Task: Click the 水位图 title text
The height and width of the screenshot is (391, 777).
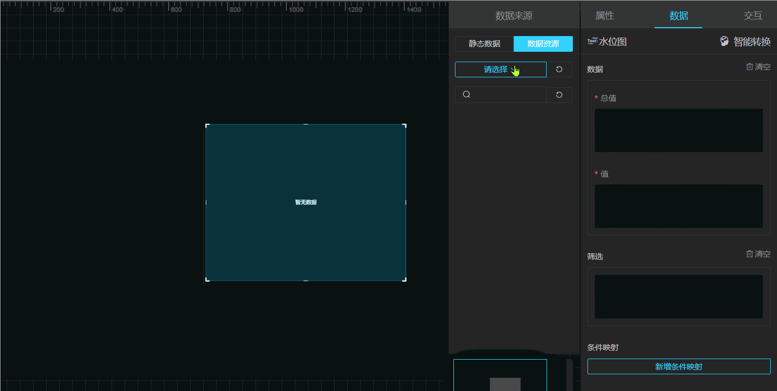Action: tap(613, 42)
